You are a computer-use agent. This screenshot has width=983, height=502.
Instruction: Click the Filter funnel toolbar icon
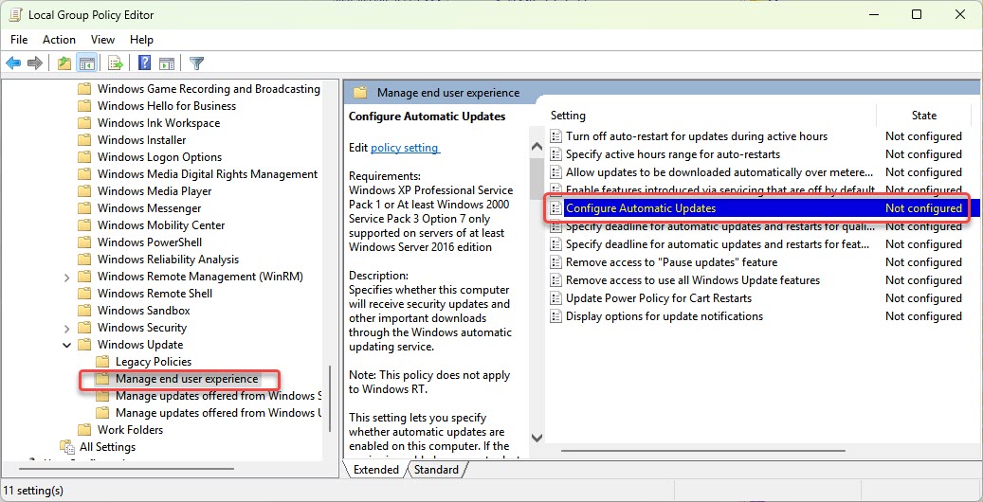click(197, 63)
